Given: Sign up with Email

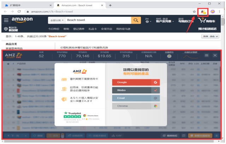Looking at the screenshot, I should (136, 98).
